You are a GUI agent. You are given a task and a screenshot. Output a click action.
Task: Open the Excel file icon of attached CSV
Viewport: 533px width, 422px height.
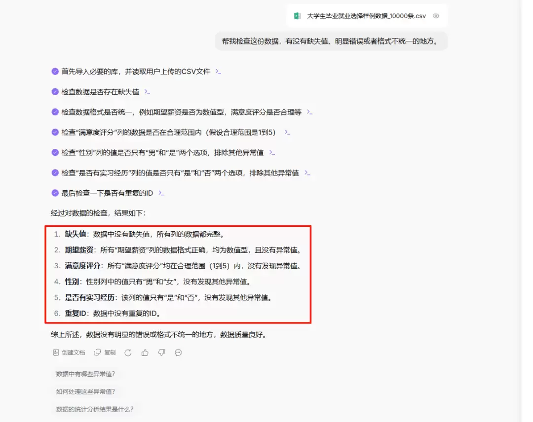point(298,16)
